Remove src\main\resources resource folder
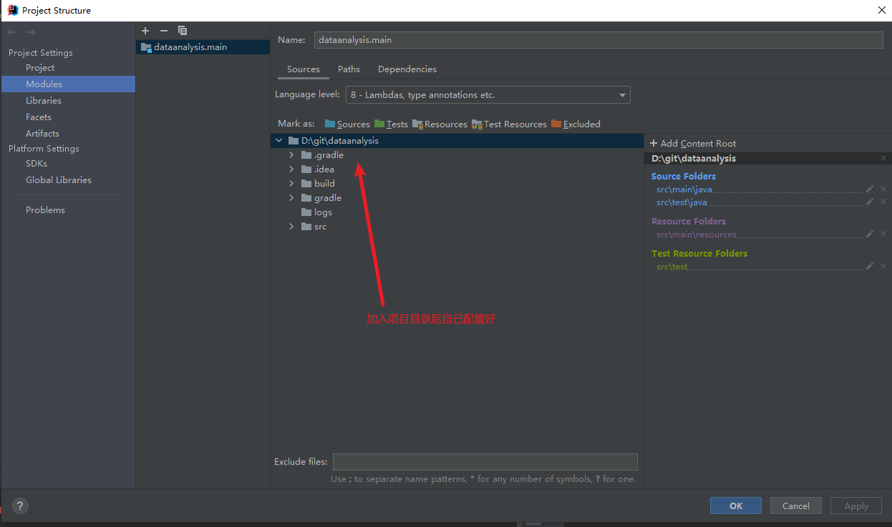Image resolution: width=892 pixels, height=527 pixels. [883, 234]
